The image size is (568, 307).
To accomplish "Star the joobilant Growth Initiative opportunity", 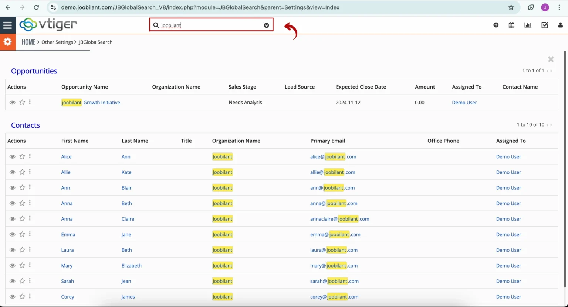I will coord(22,102).
